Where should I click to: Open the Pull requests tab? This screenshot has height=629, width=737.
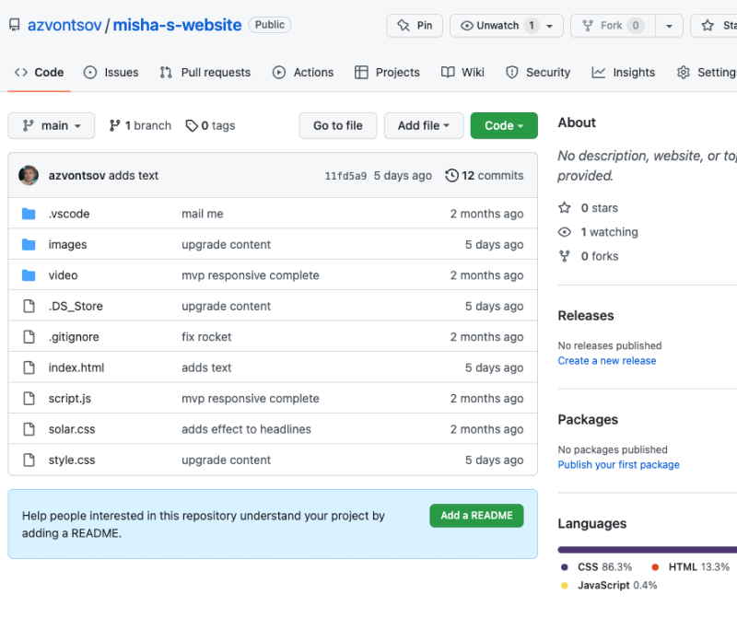tap(205, 73)
